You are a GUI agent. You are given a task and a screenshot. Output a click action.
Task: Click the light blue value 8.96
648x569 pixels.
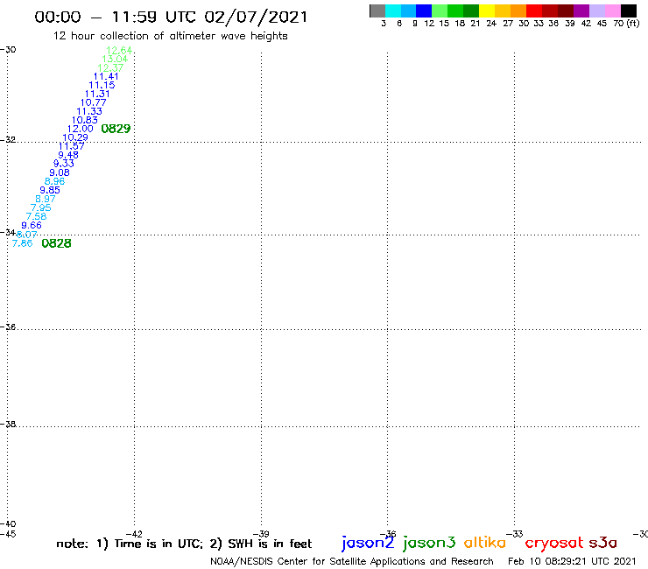point(54,181)
